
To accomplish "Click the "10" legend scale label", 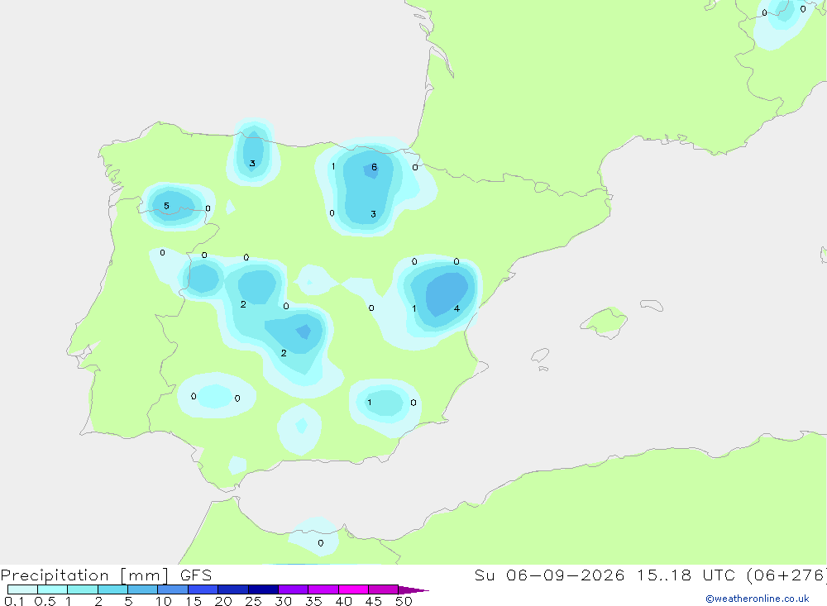I will pos(164,601).
